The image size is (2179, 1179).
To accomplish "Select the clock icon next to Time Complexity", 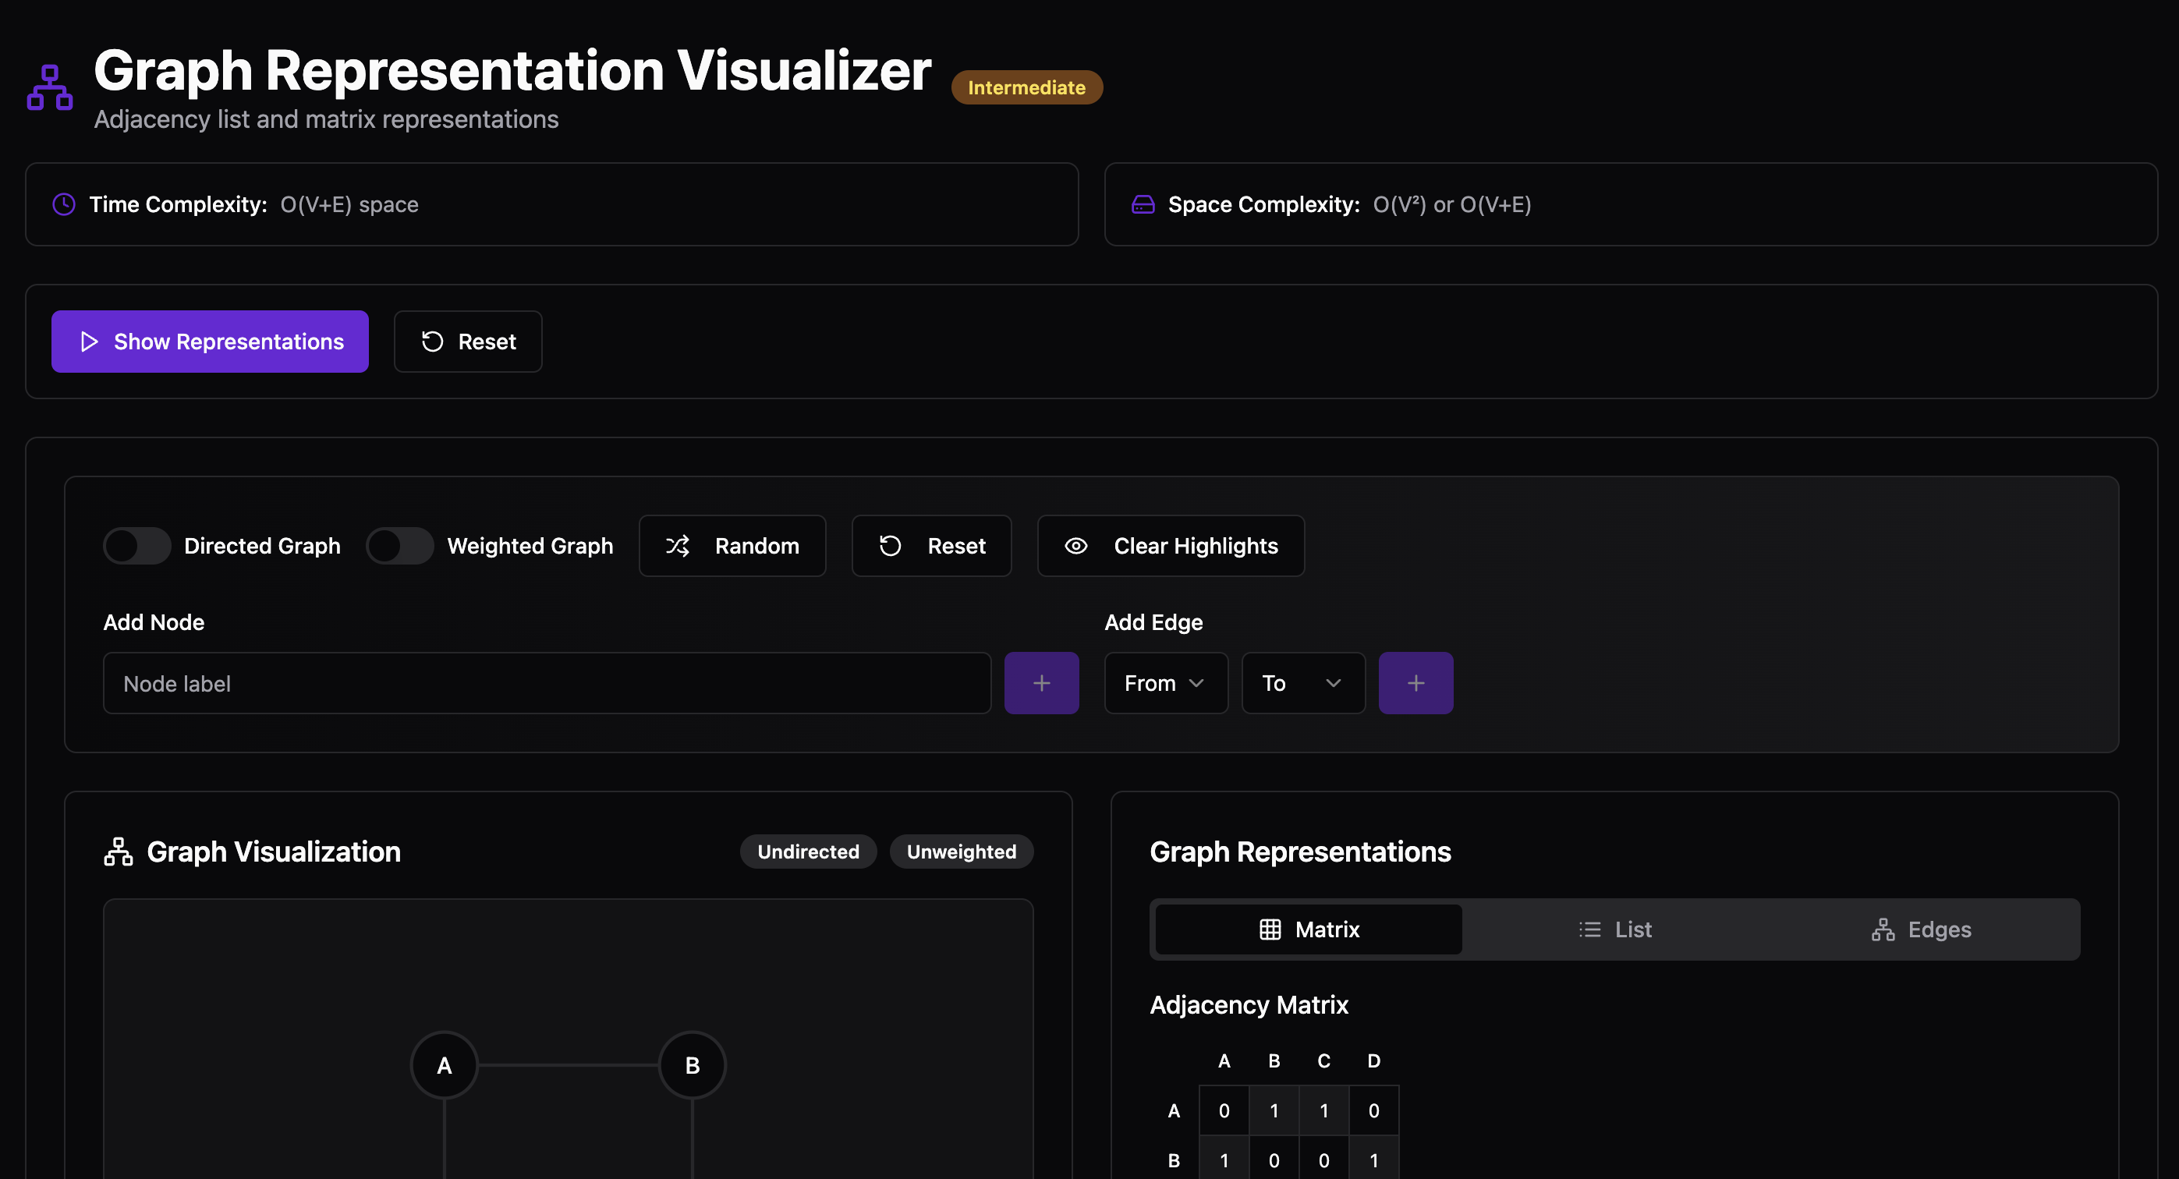I will 62,204.
